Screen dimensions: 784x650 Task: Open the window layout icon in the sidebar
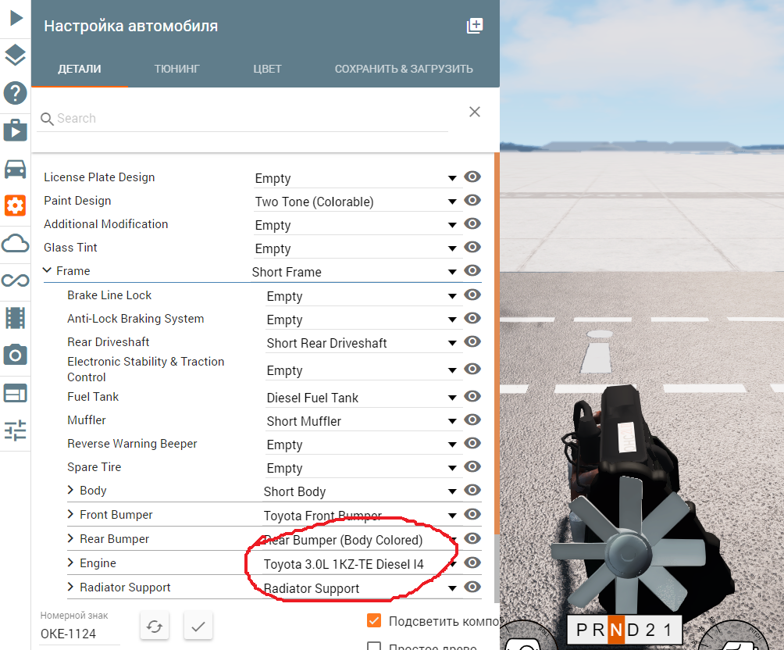coord(16,393)
